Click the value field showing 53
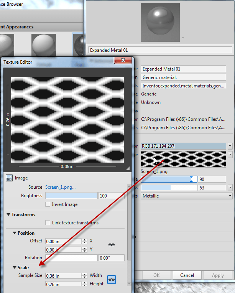Image resolution: width=235 pixels, height=293 pixels. pyautogui.click(x=212, y=188)
